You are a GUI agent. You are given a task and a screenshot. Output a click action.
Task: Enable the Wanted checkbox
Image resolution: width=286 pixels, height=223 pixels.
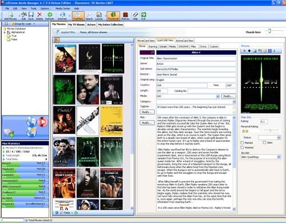242,147
